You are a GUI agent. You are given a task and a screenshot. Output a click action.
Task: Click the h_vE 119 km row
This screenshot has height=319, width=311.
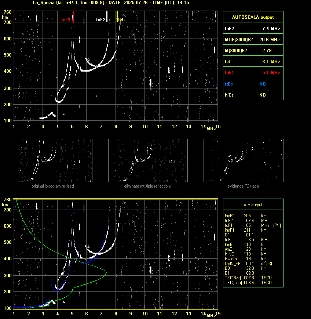[x=246, y=254]
